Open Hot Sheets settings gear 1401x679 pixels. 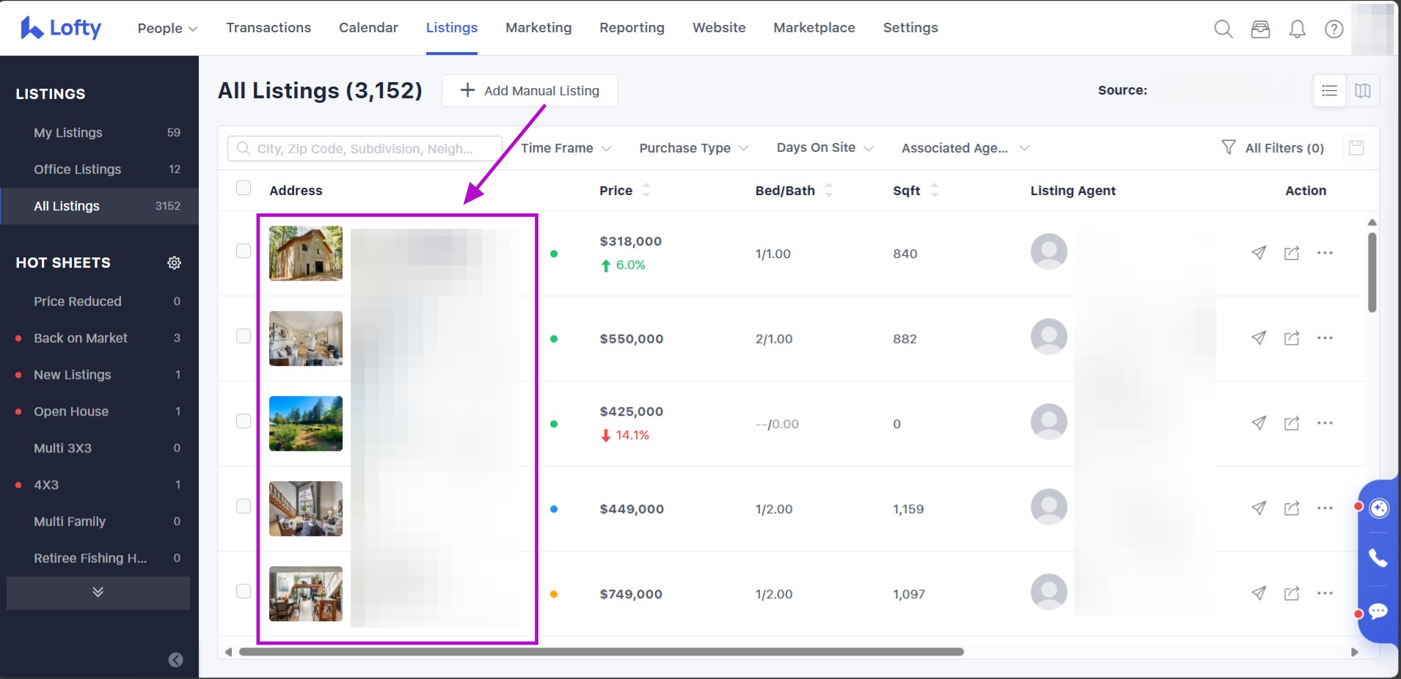[x=174, y=263]
